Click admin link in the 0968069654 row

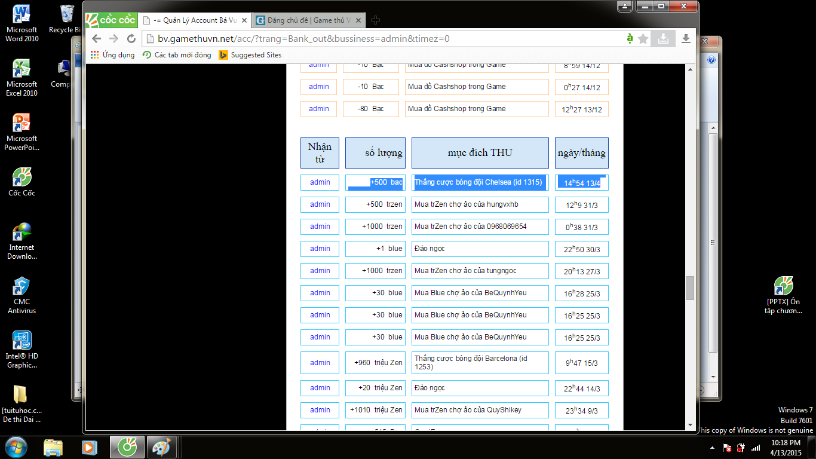pos(320,227)
